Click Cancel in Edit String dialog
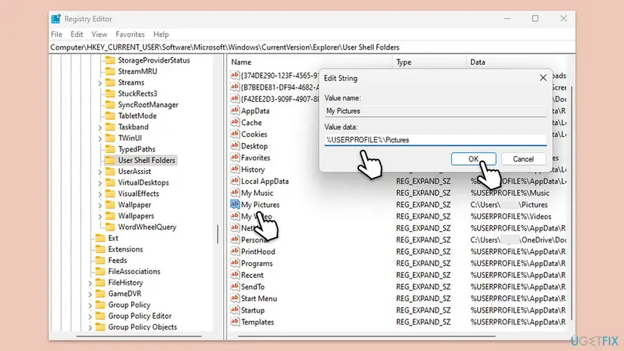The width and height of the screenshot is (624, 351). [523, 159]
